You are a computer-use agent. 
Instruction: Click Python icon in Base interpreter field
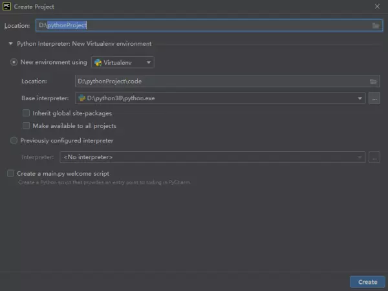coord(81,98)
